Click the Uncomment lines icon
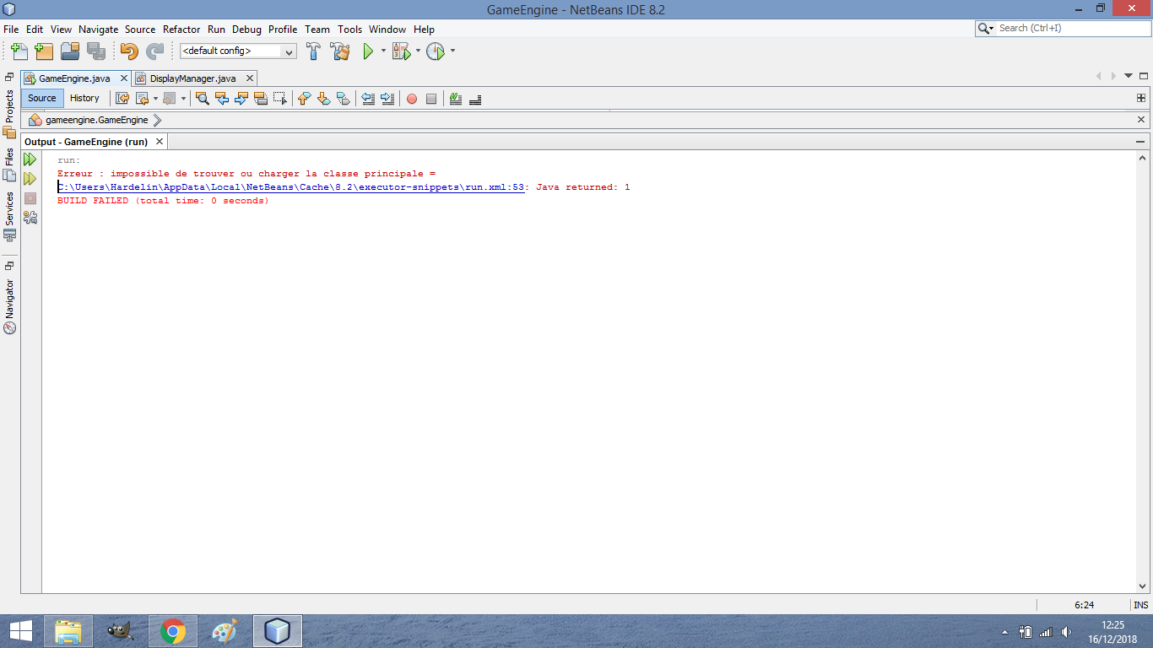 coord(475,99)
